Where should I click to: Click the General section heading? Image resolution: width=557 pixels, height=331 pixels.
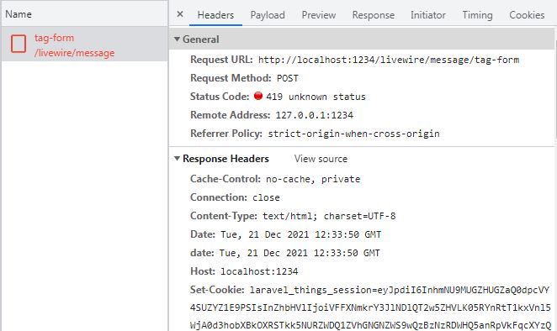pyautogui.click(x=201, y=39)
